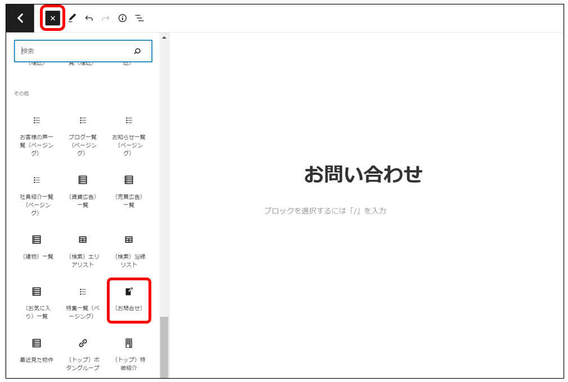The width and height of the screenshot is (568, 382).
Task: Insert the (お問合せ) block
Action: (129, 299)
